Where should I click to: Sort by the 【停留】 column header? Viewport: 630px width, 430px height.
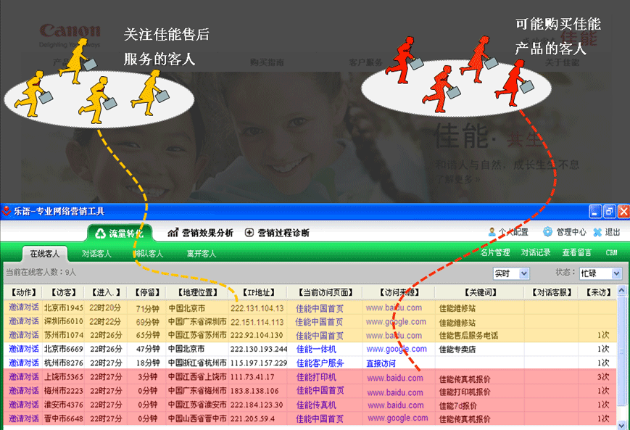point(147,292)
